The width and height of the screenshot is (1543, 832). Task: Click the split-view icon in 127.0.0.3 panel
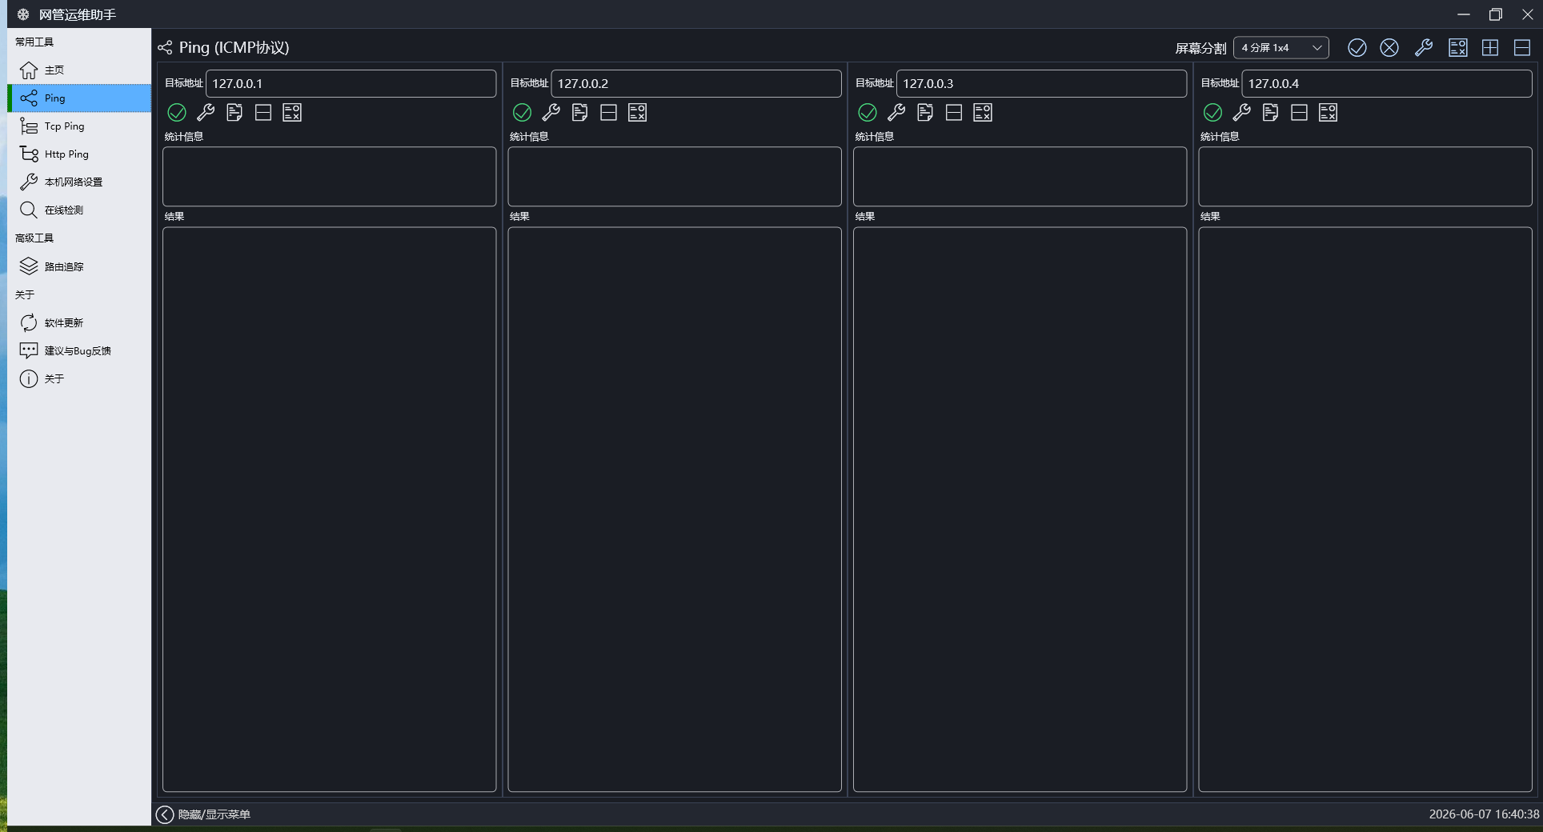954,113
